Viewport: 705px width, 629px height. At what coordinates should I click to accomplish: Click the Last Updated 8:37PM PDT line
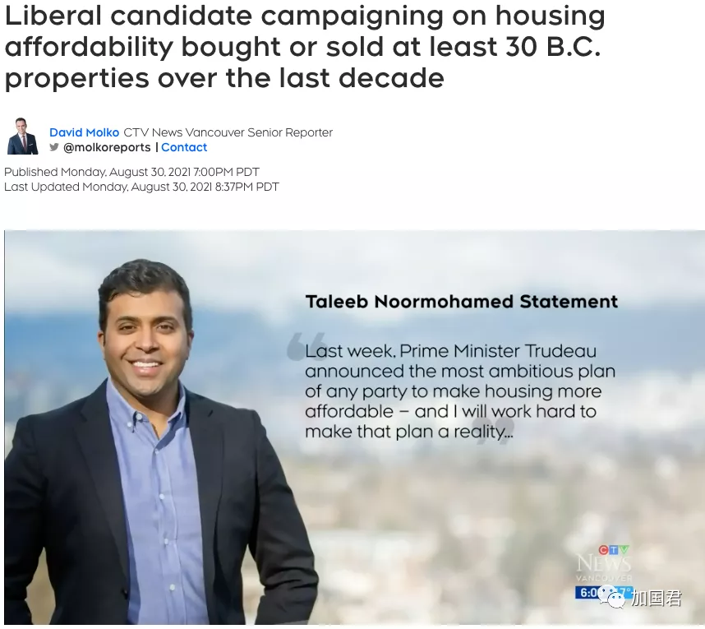141,187
